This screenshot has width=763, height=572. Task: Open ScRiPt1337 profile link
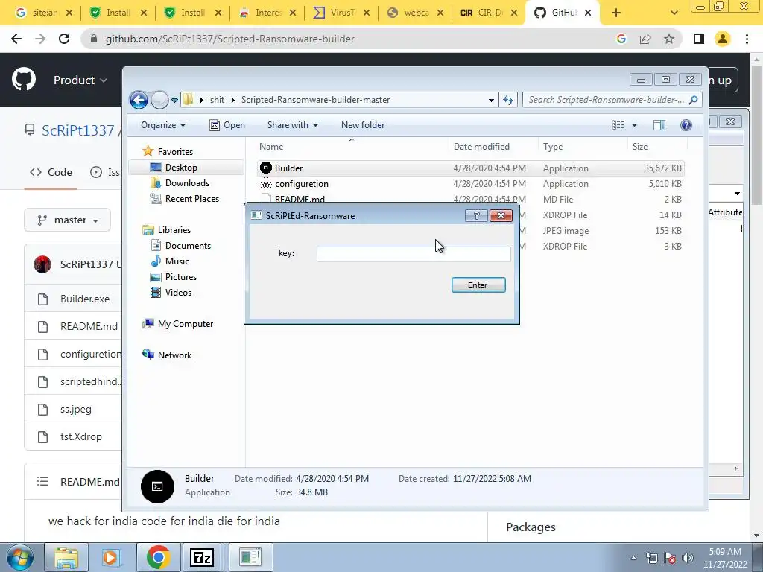77,130
